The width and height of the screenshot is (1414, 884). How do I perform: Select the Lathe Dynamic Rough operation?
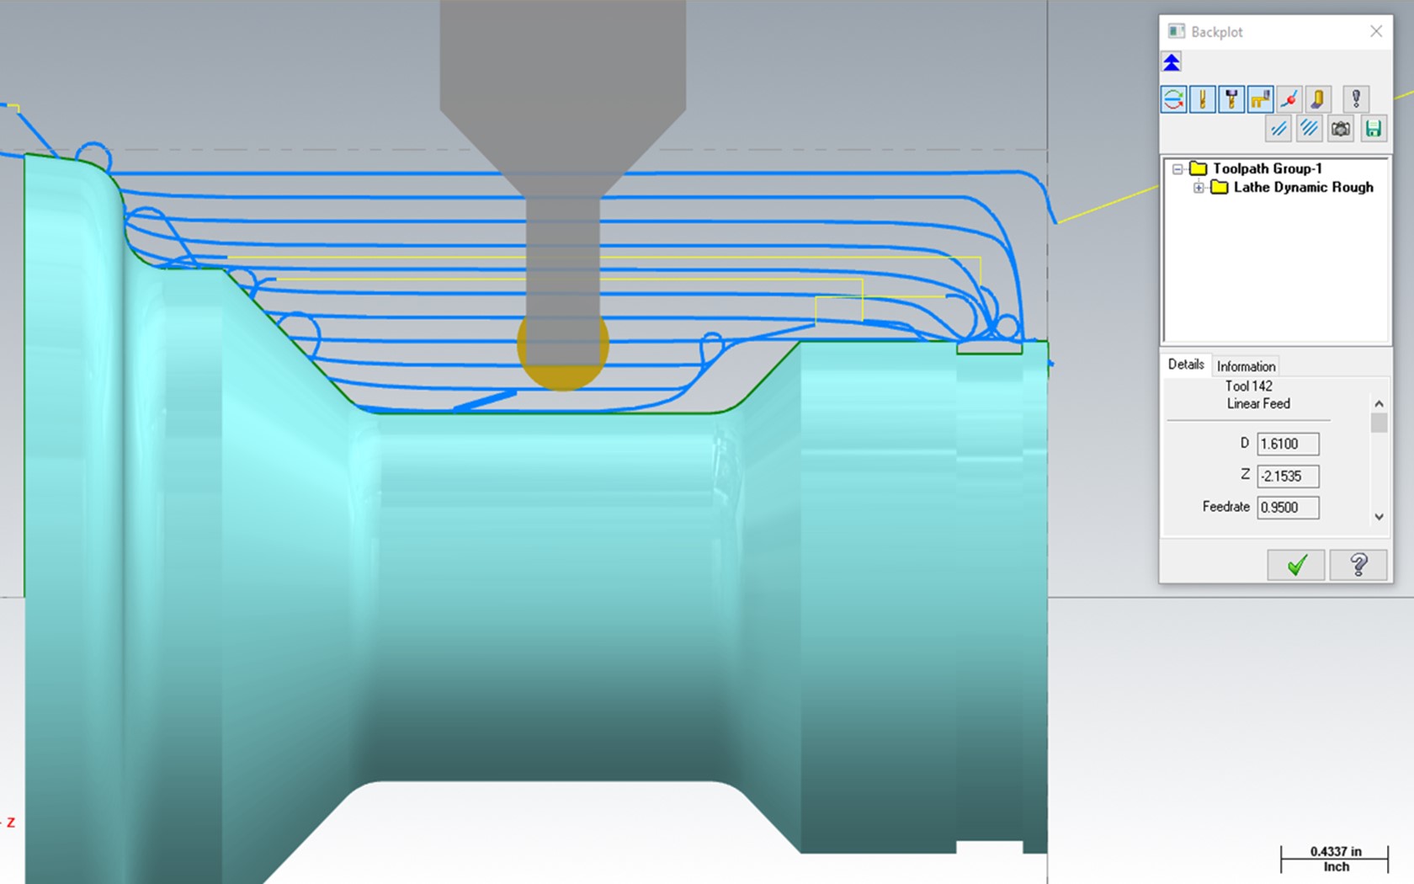click(x=1293, y=187)
